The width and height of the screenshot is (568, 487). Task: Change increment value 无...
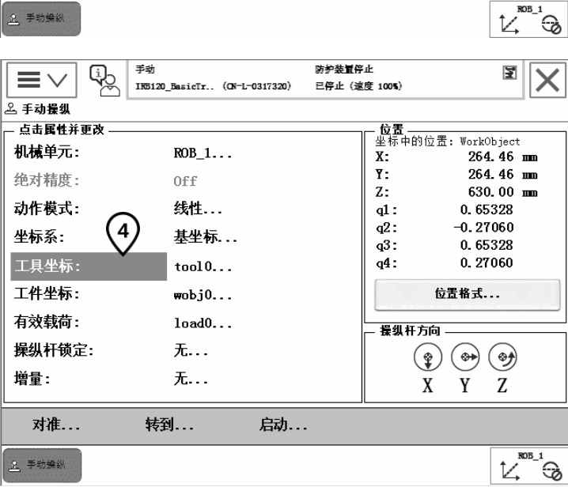click(191, 379)
